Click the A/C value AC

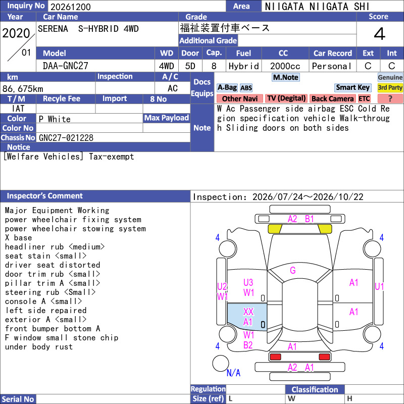[x=173, y=88]
